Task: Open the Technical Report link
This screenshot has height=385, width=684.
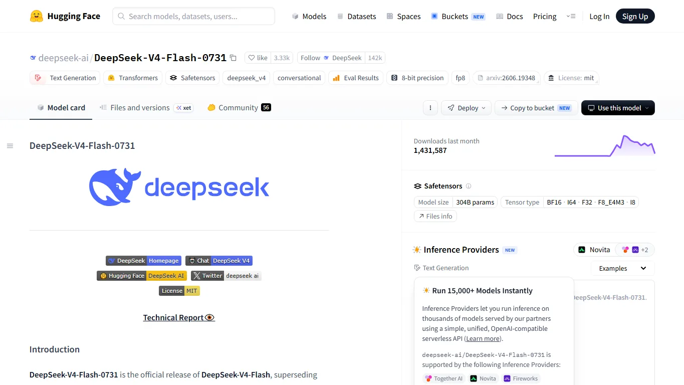Action: (x=179, y=318)
